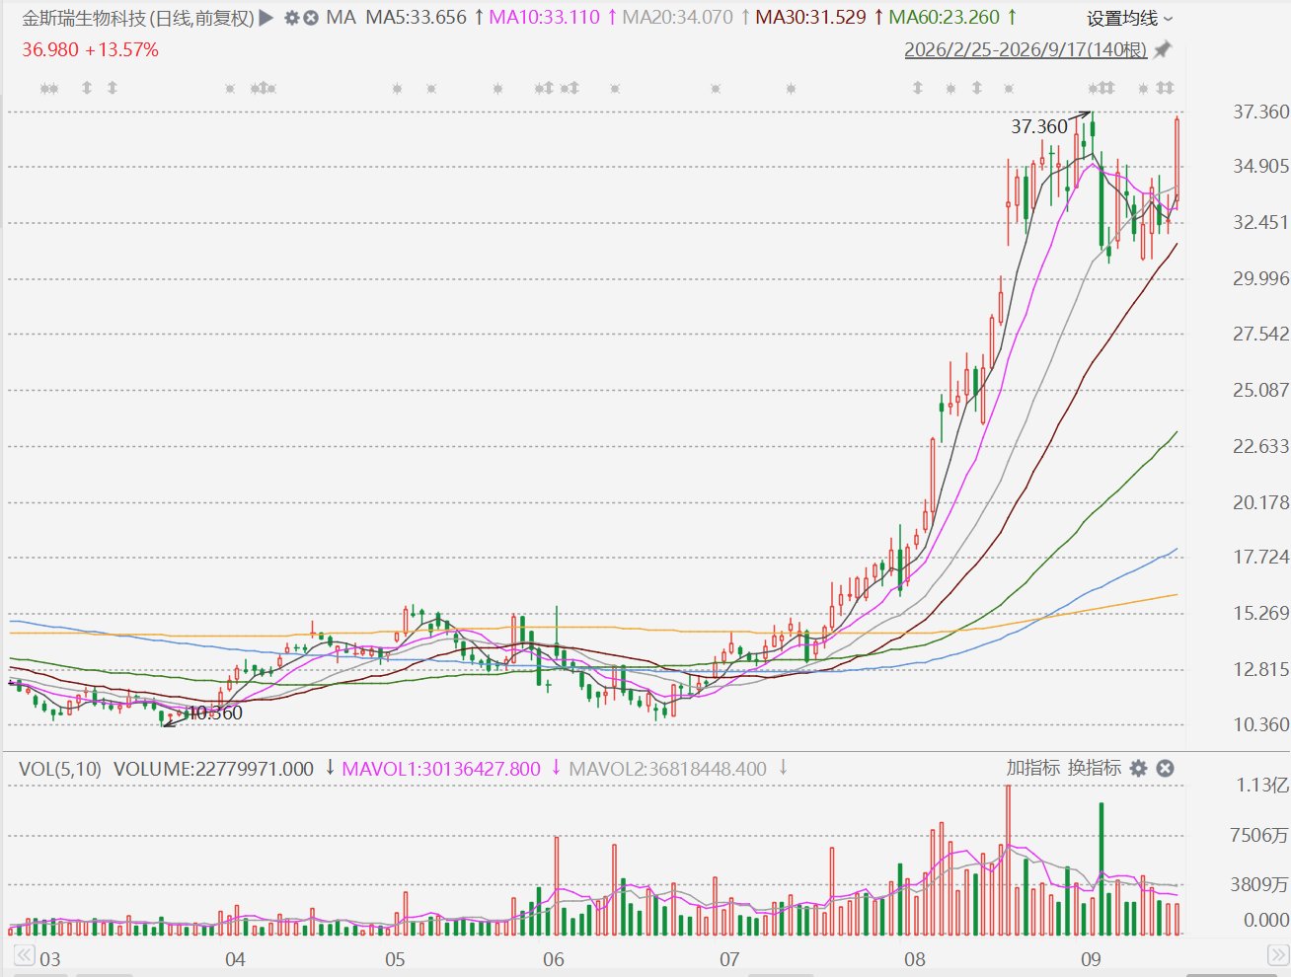Click the 加指标 add indicator button
The height and width of the screenshot is (977, 1291).
(x=1033, y=768)
